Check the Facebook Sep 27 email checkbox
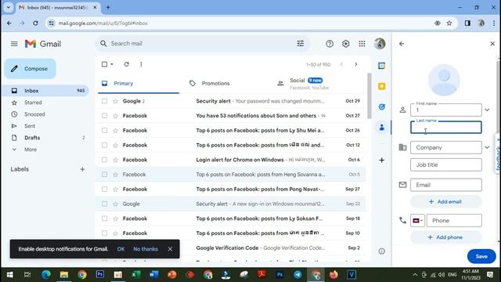 pos(104,190)
